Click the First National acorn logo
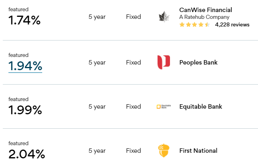Viewport: 258px width, 166px height. click(164, 150)
